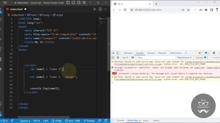
Task: Toggle primary side bar layout icon
Action: pos(68,2)
